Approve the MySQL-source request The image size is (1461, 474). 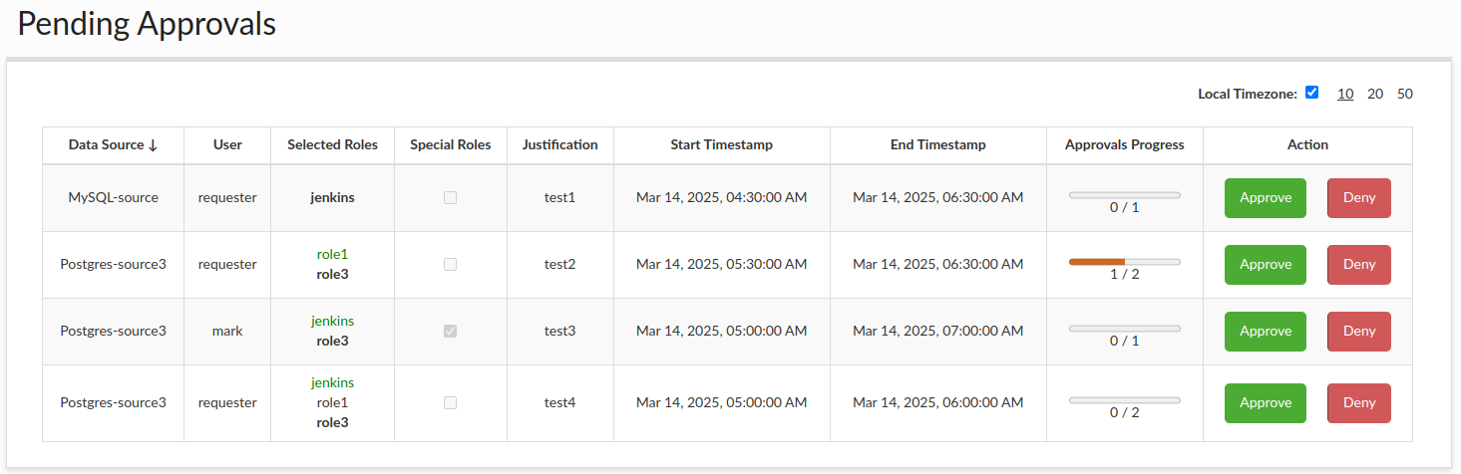point(1266,198)
